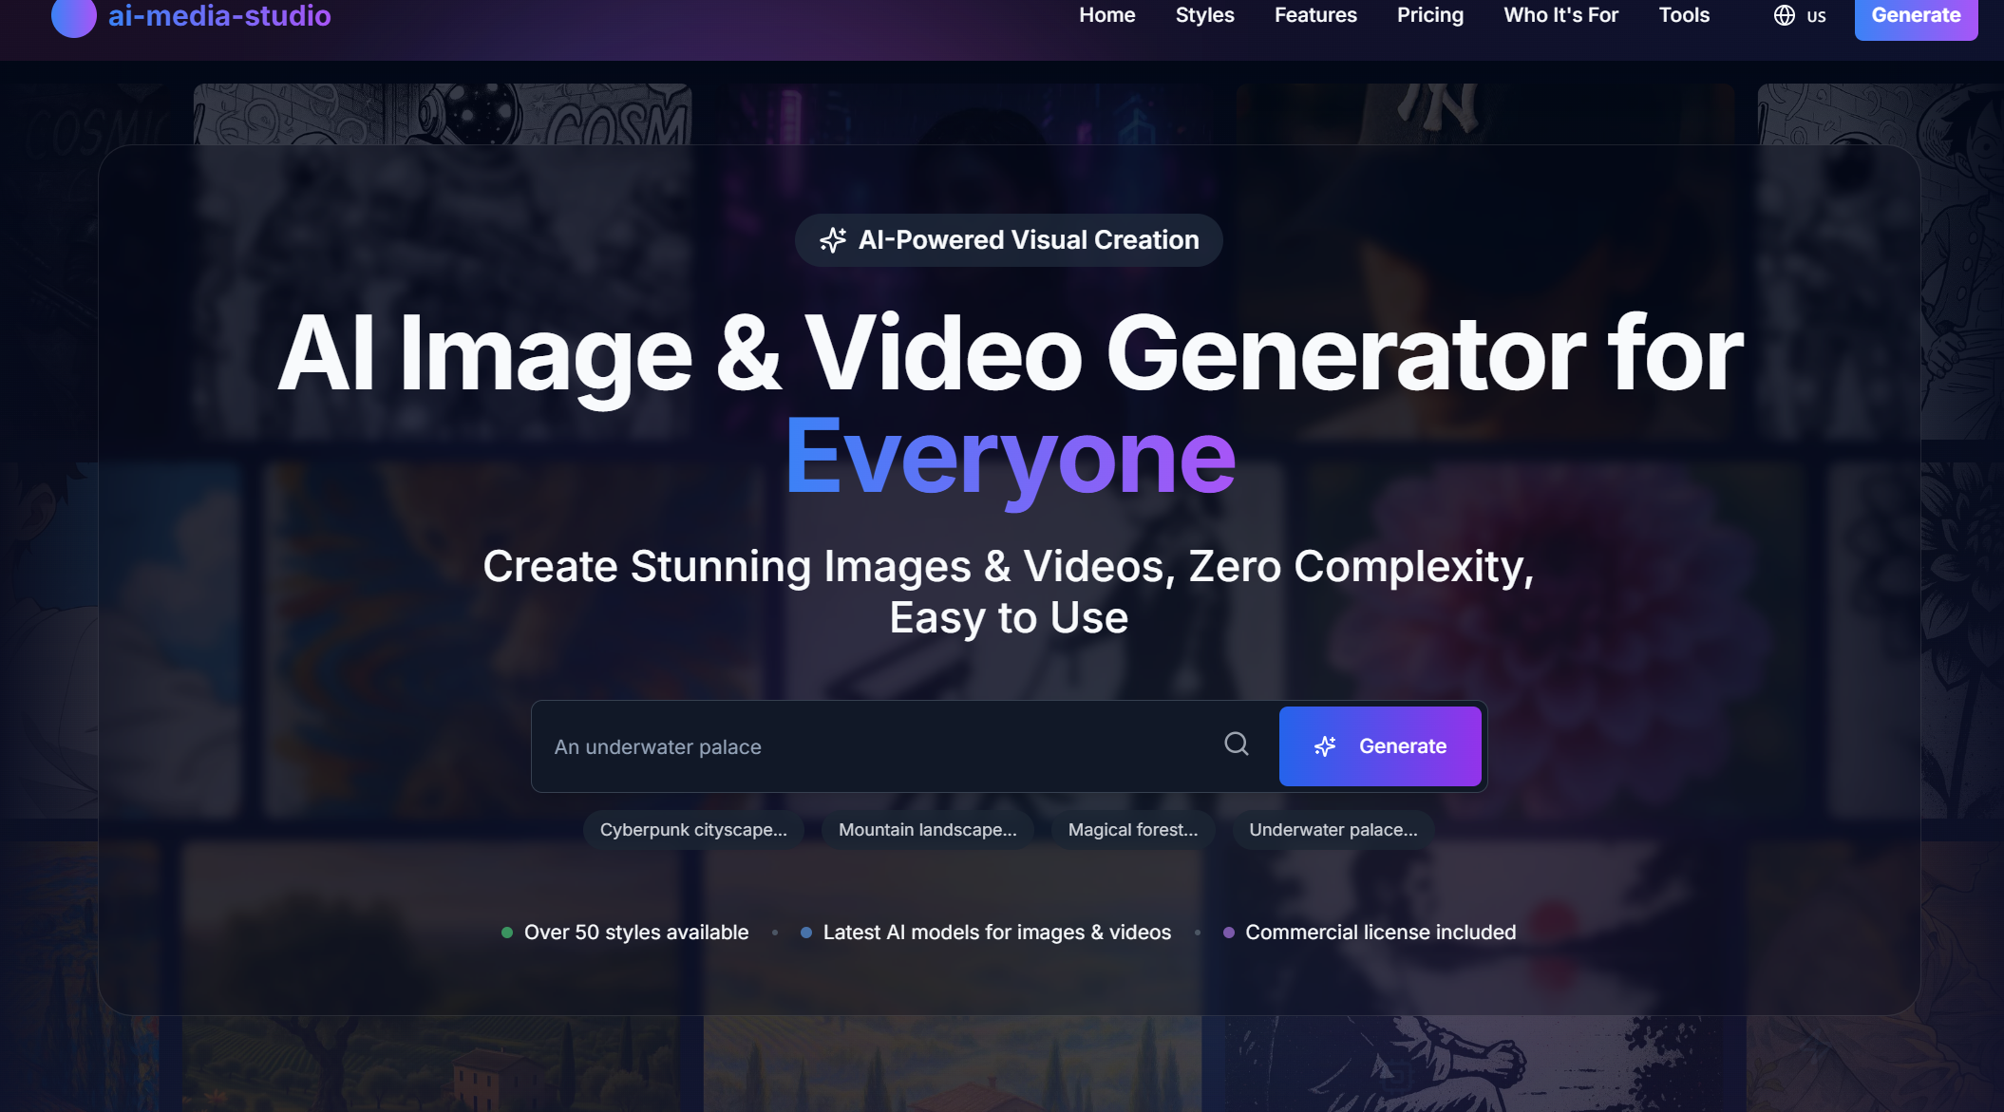Click the sparkle icon on the Generate button
Viewport: 2004px width, 1112px height.
(x=1325, y=746)
